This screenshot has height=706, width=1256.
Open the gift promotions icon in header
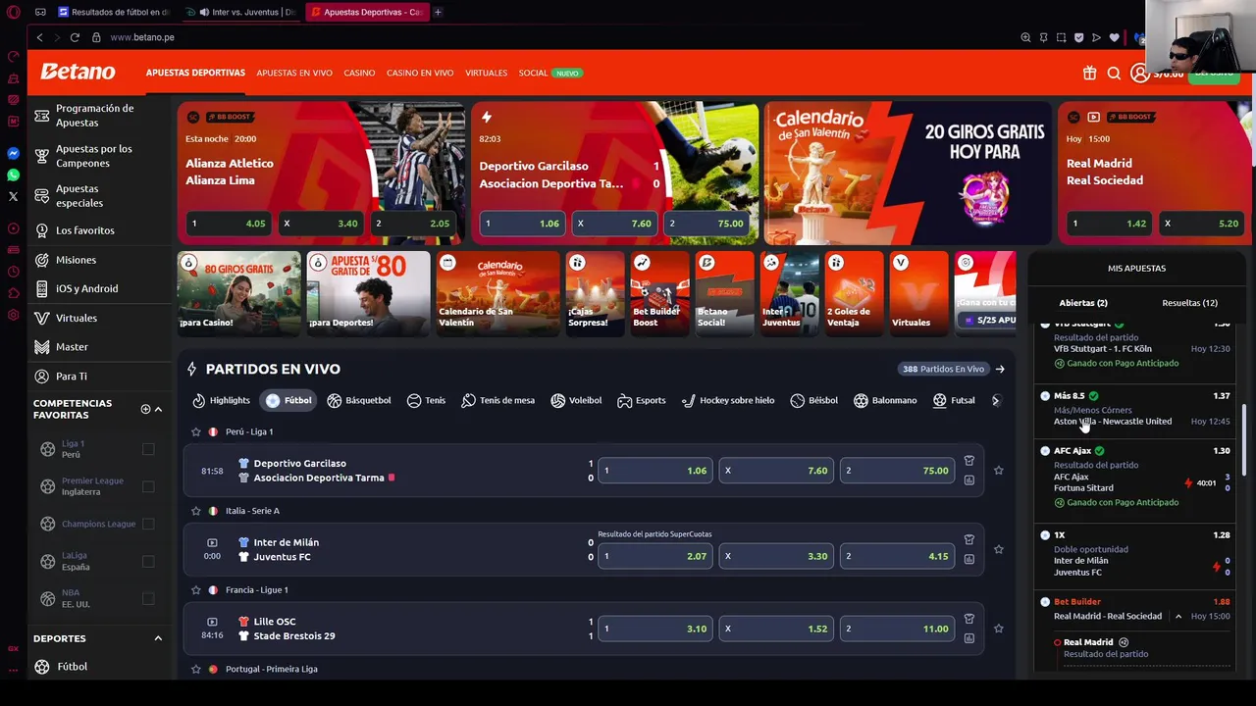(1089, 73)
